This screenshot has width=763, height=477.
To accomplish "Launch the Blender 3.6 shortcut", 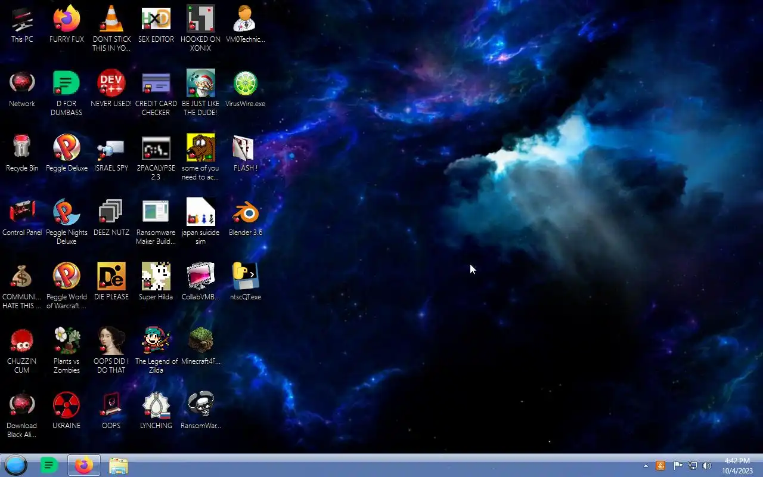I will pyautogui.click(x=245, y=218).
